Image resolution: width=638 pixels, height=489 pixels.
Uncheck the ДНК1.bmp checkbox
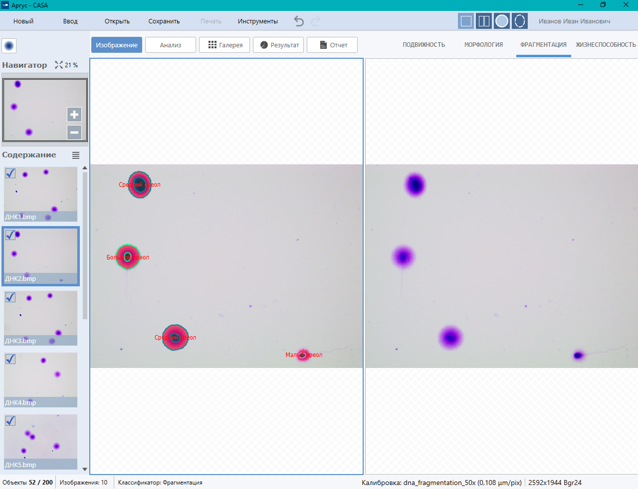tap(10, 173)
